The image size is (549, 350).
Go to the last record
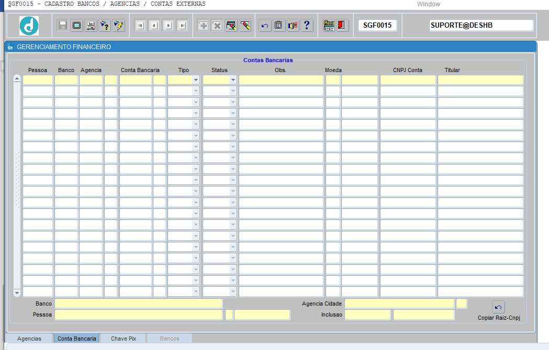click(x=183, y=26)
